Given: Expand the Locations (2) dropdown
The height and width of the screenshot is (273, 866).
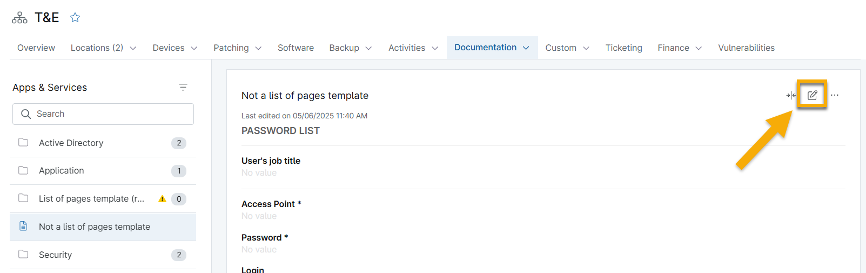Looking at the screenshot, I should (103, 48).
